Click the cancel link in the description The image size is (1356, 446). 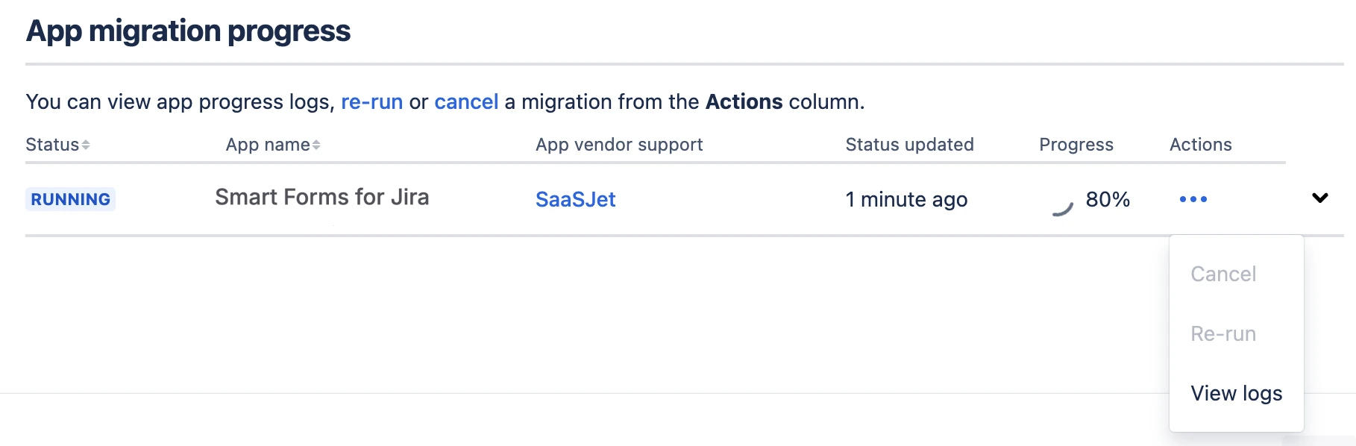(x=466, y=101)
